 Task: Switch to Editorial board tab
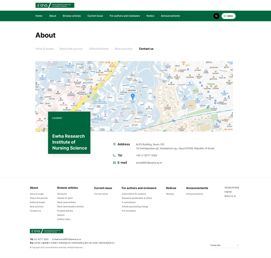pyautogui.click(x=98, y=49)
